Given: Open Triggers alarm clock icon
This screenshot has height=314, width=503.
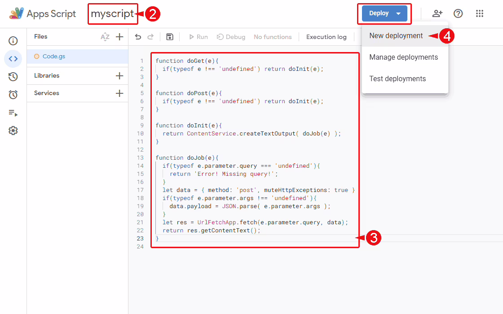Looking at the screenshot, I should click(13, 95).
